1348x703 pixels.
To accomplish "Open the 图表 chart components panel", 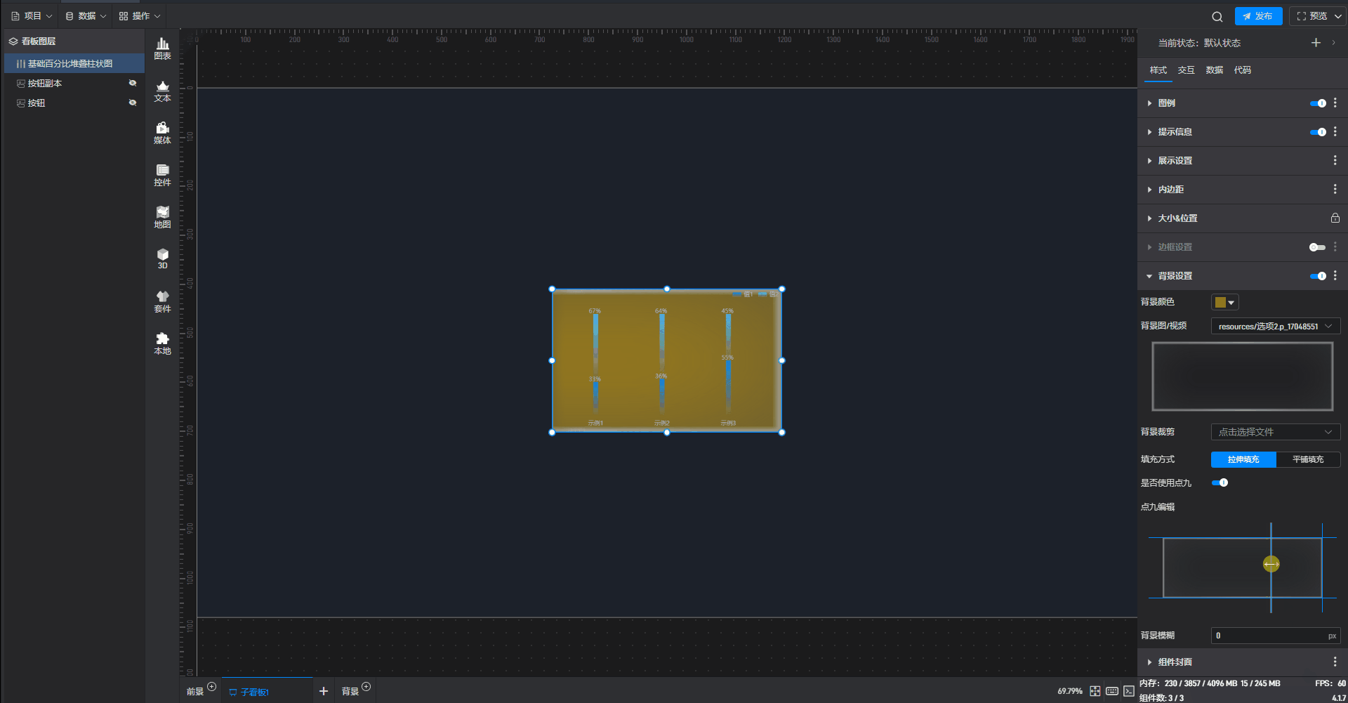I will [x=162, y=48].
